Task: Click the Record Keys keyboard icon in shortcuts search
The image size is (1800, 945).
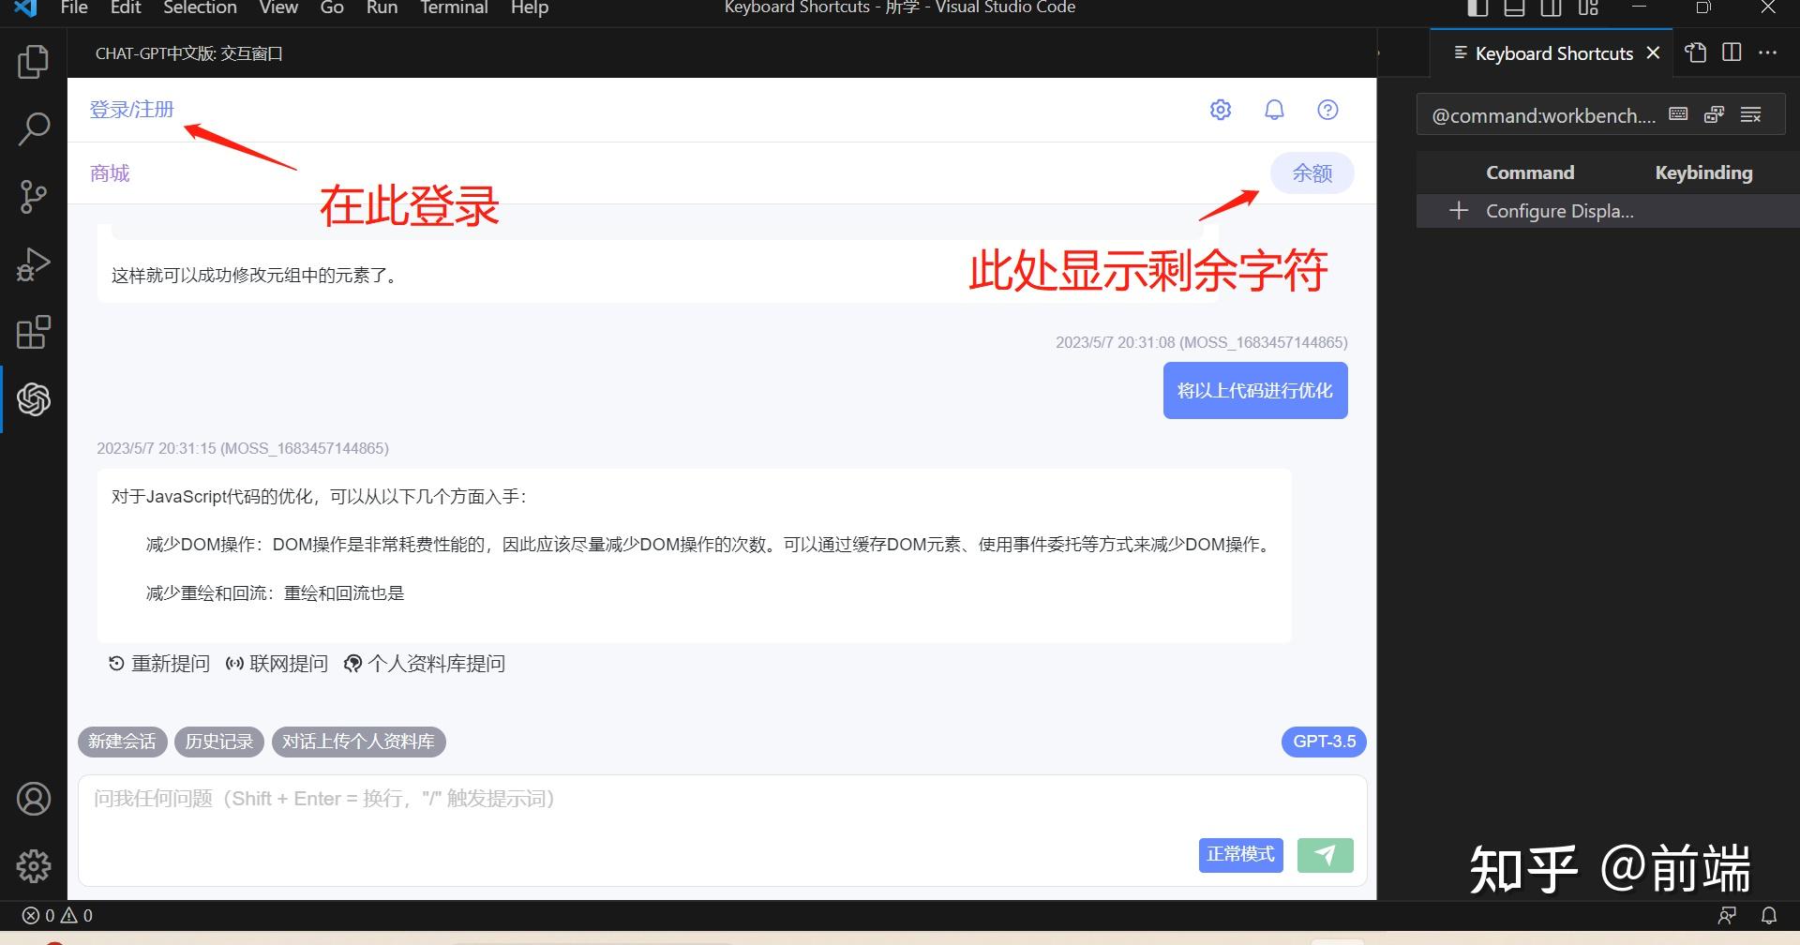Action: tap(1677, 114)
